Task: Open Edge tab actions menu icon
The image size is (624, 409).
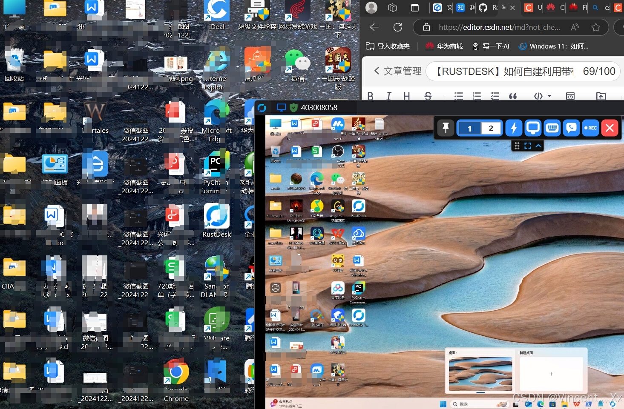Action: pyautogui.click(x=414, y=8)
